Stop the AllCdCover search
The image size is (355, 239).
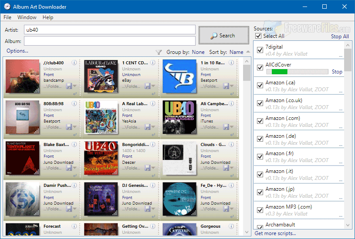337,72
